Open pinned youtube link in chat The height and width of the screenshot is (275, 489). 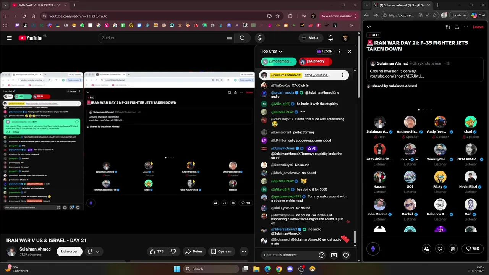click(x=317, y=75)
